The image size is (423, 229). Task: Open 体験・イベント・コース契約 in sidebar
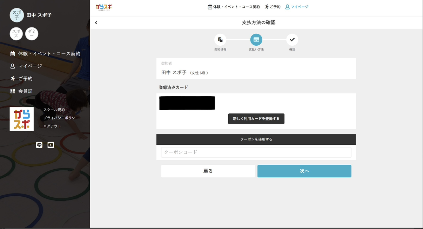point(49,54)
